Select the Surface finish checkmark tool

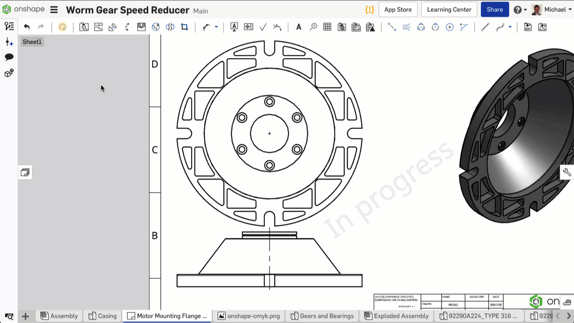pyautogui.click(x=263, y=27)
